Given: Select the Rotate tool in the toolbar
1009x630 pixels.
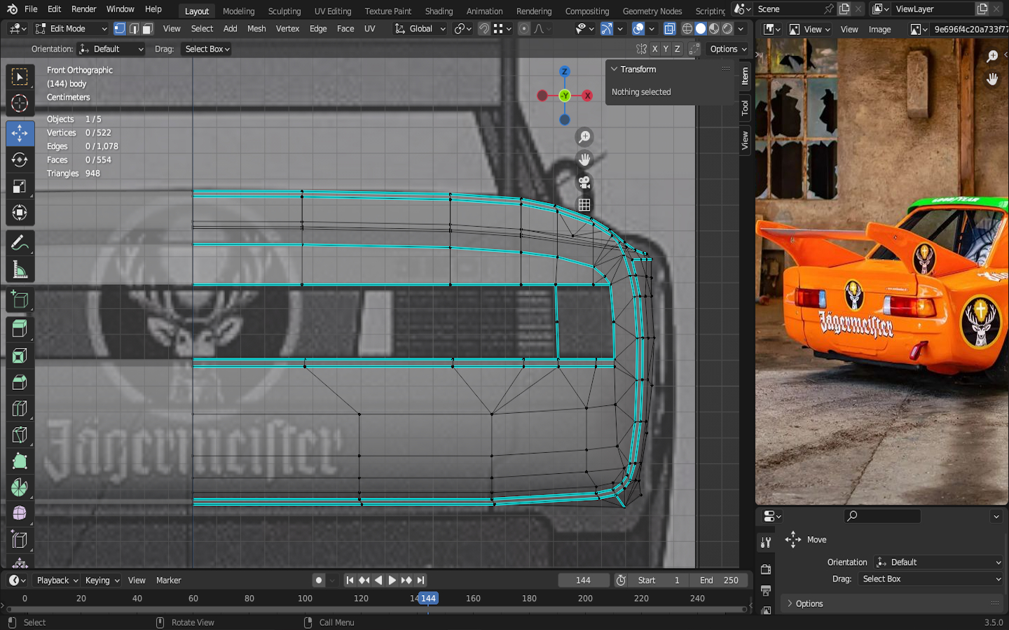Looking at the screenshot, I should [x=20, y=160].
